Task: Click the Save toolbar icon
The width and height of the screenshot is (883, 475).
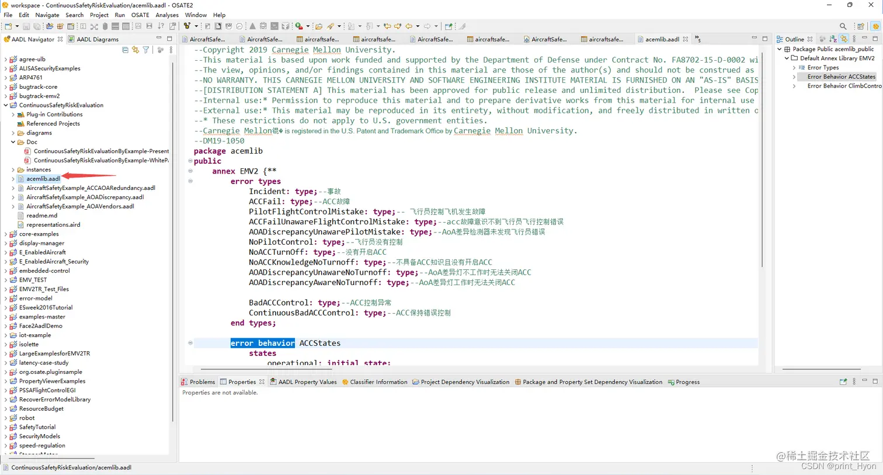Action: pyautogui.click(x=26, y=26)
